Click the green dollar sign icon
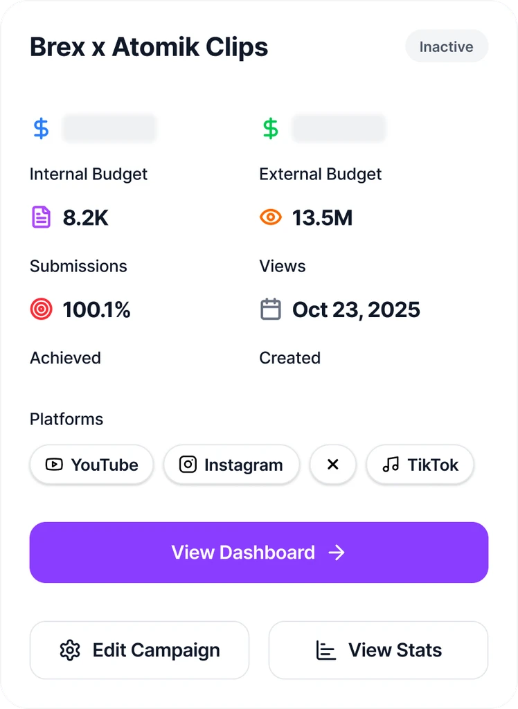The width and height of the screenshot is (518, 709). pos(271,129)
